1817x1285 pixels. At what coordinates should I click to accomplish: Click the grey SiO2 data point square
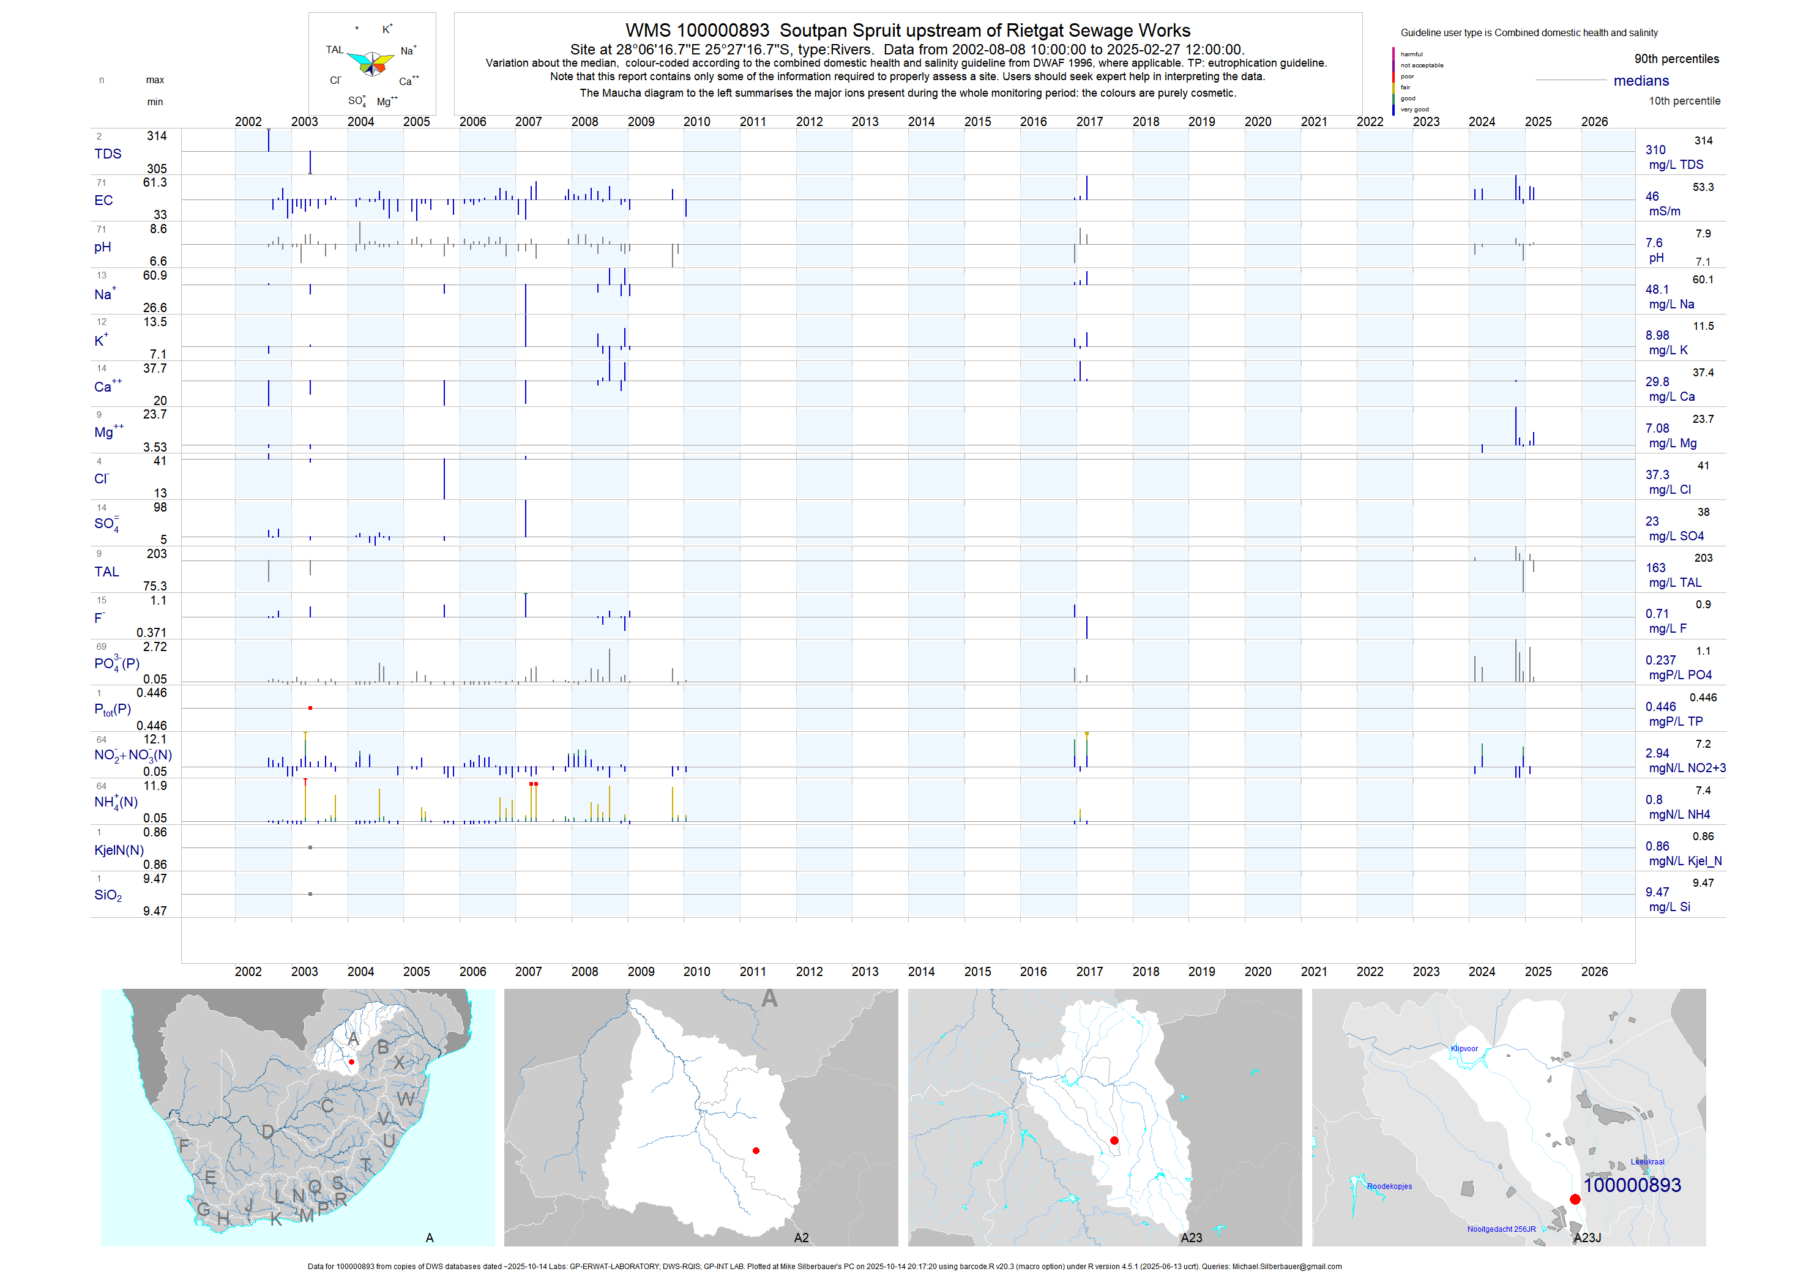[310, 894]
